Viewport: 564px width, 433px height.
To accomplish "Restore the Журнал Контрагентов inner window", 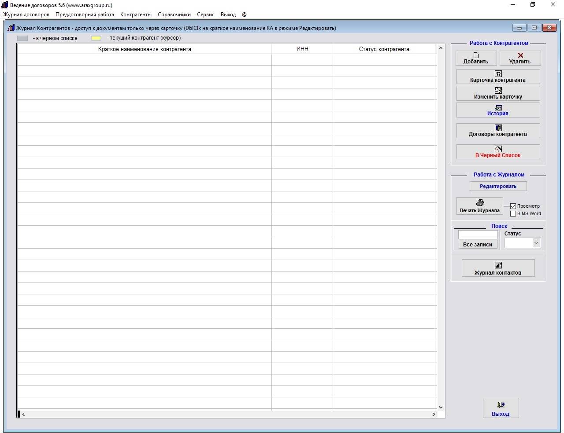I will (x=534, y=28).
